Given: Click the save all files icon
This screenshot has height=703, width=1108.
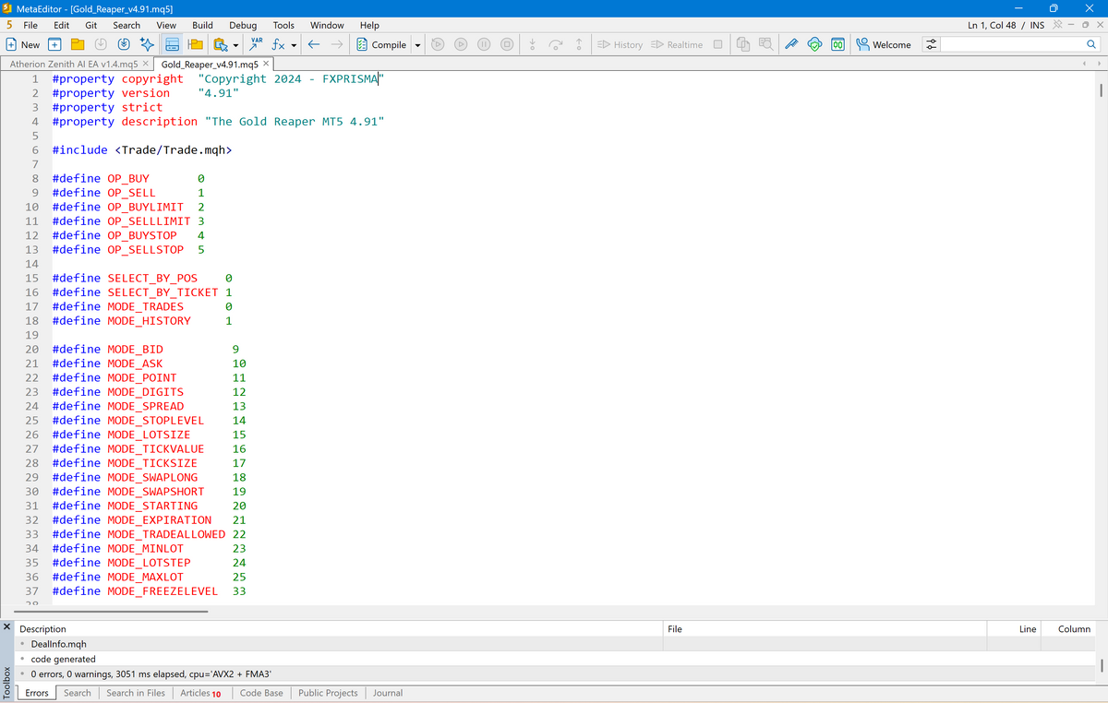Looking at the screenshot, I should tap(124, 44).
